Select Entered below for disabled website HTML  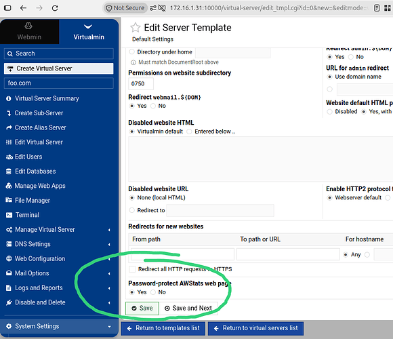pos(189,132)
